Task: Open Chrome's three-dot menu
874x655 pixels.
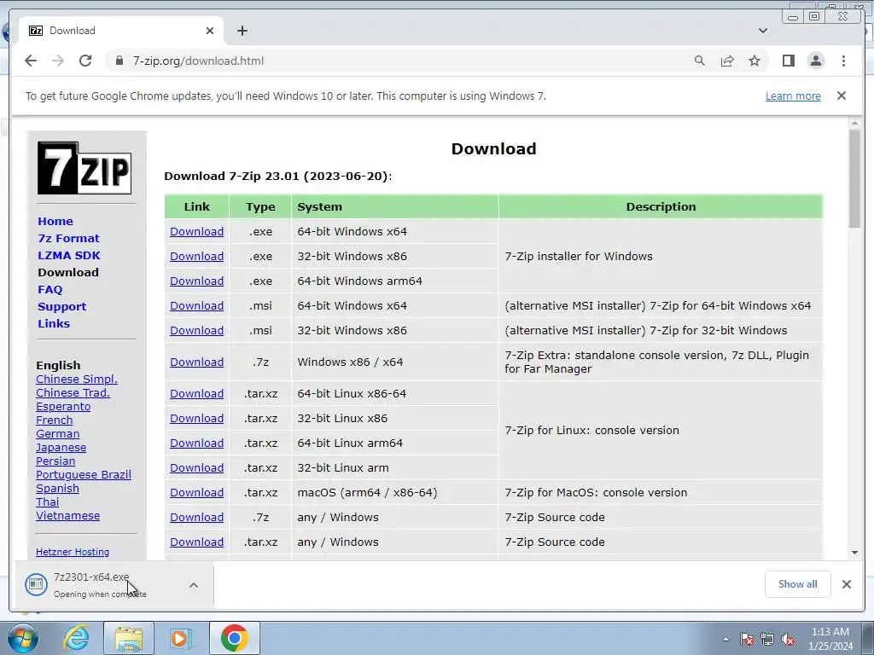Action: coord(843,61)
